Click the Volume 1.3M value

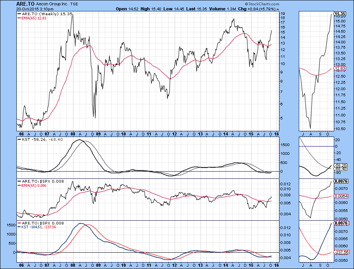tap(222, 9)
